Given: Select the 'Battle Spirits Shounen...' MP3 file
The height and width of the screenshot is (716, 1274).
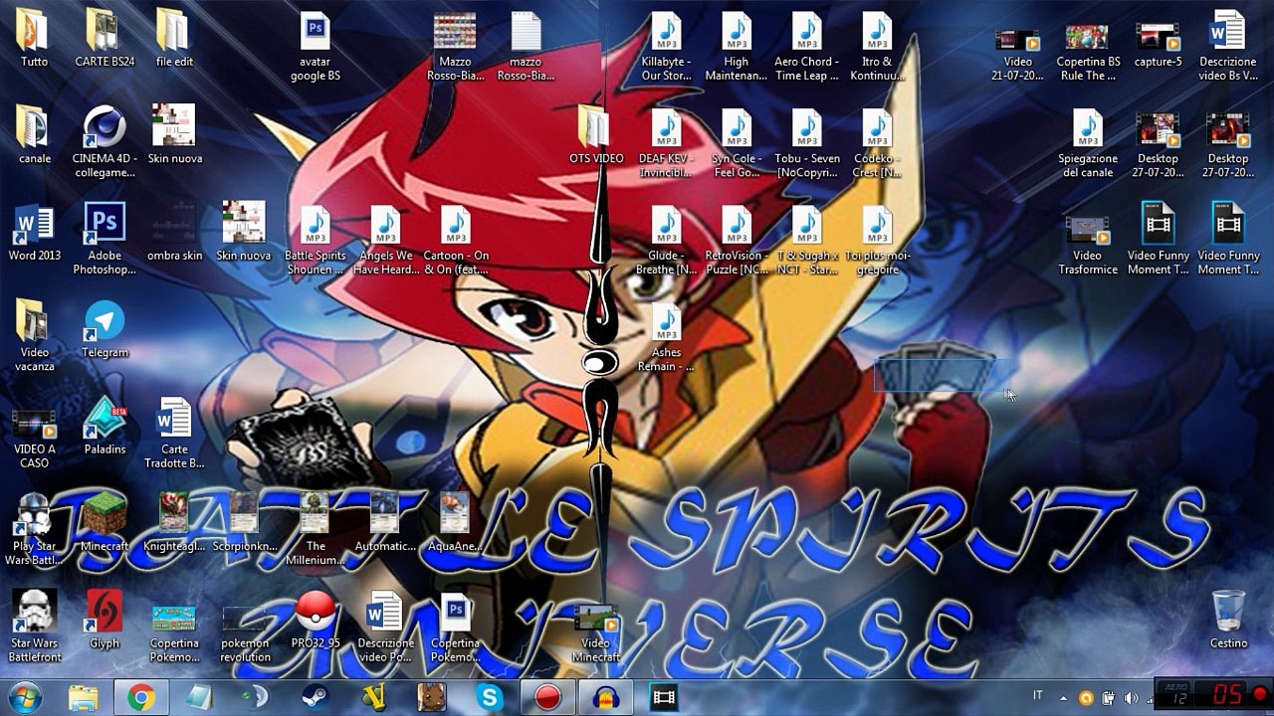Looking at the screenshot, I should click(x=315, y=225).
